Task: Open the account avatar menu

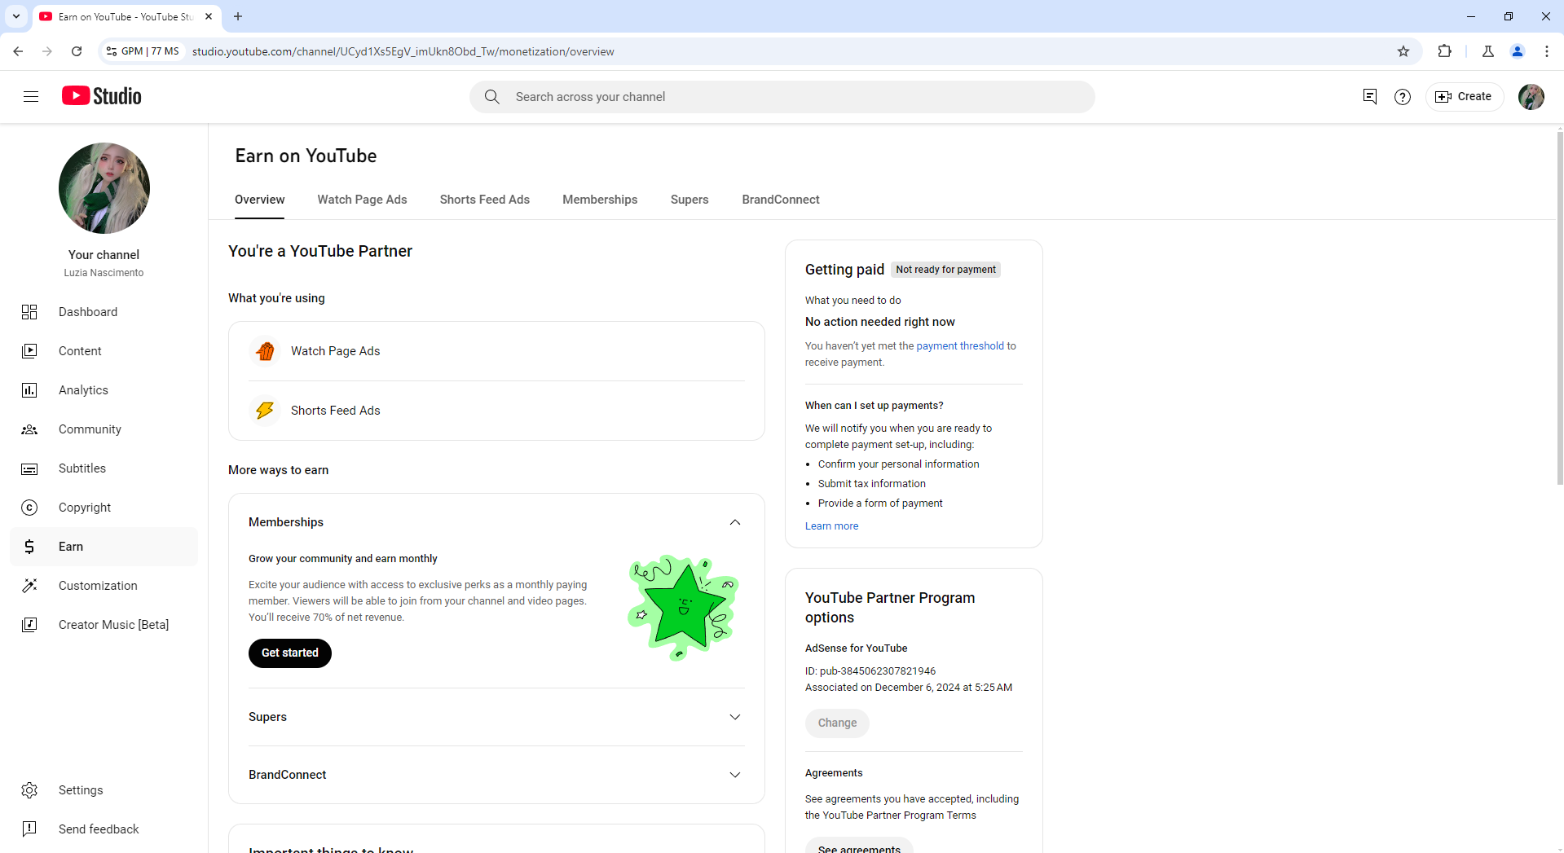Action: 1531,97
